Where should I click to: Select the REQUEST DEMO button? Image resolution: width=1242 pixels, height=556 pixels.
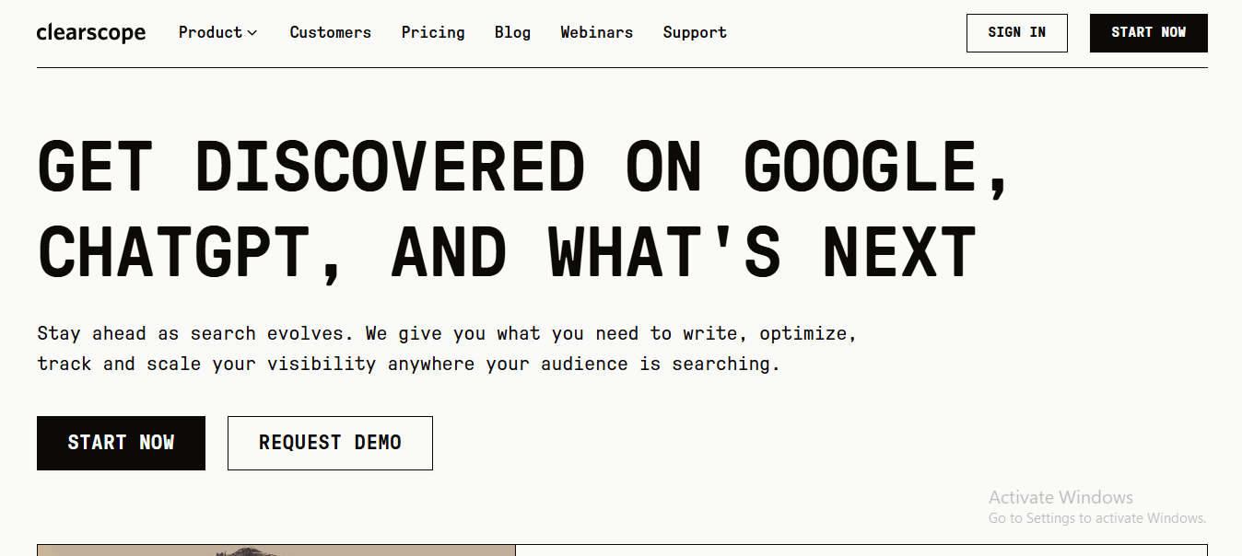(x=330, y=443)
